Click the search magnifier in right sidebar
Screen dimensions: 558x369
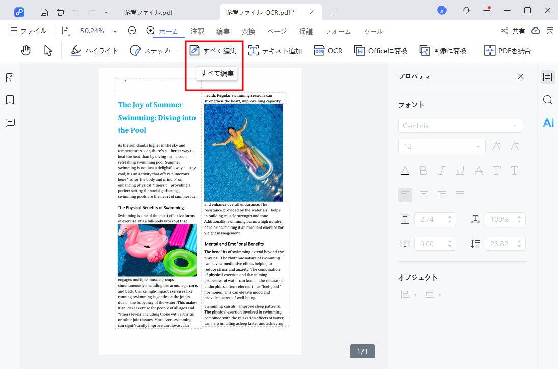point(548,100)
